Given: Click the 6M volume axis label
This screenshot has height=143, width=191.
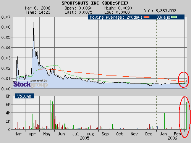Looking at the screenshot, I should point(8,104).
